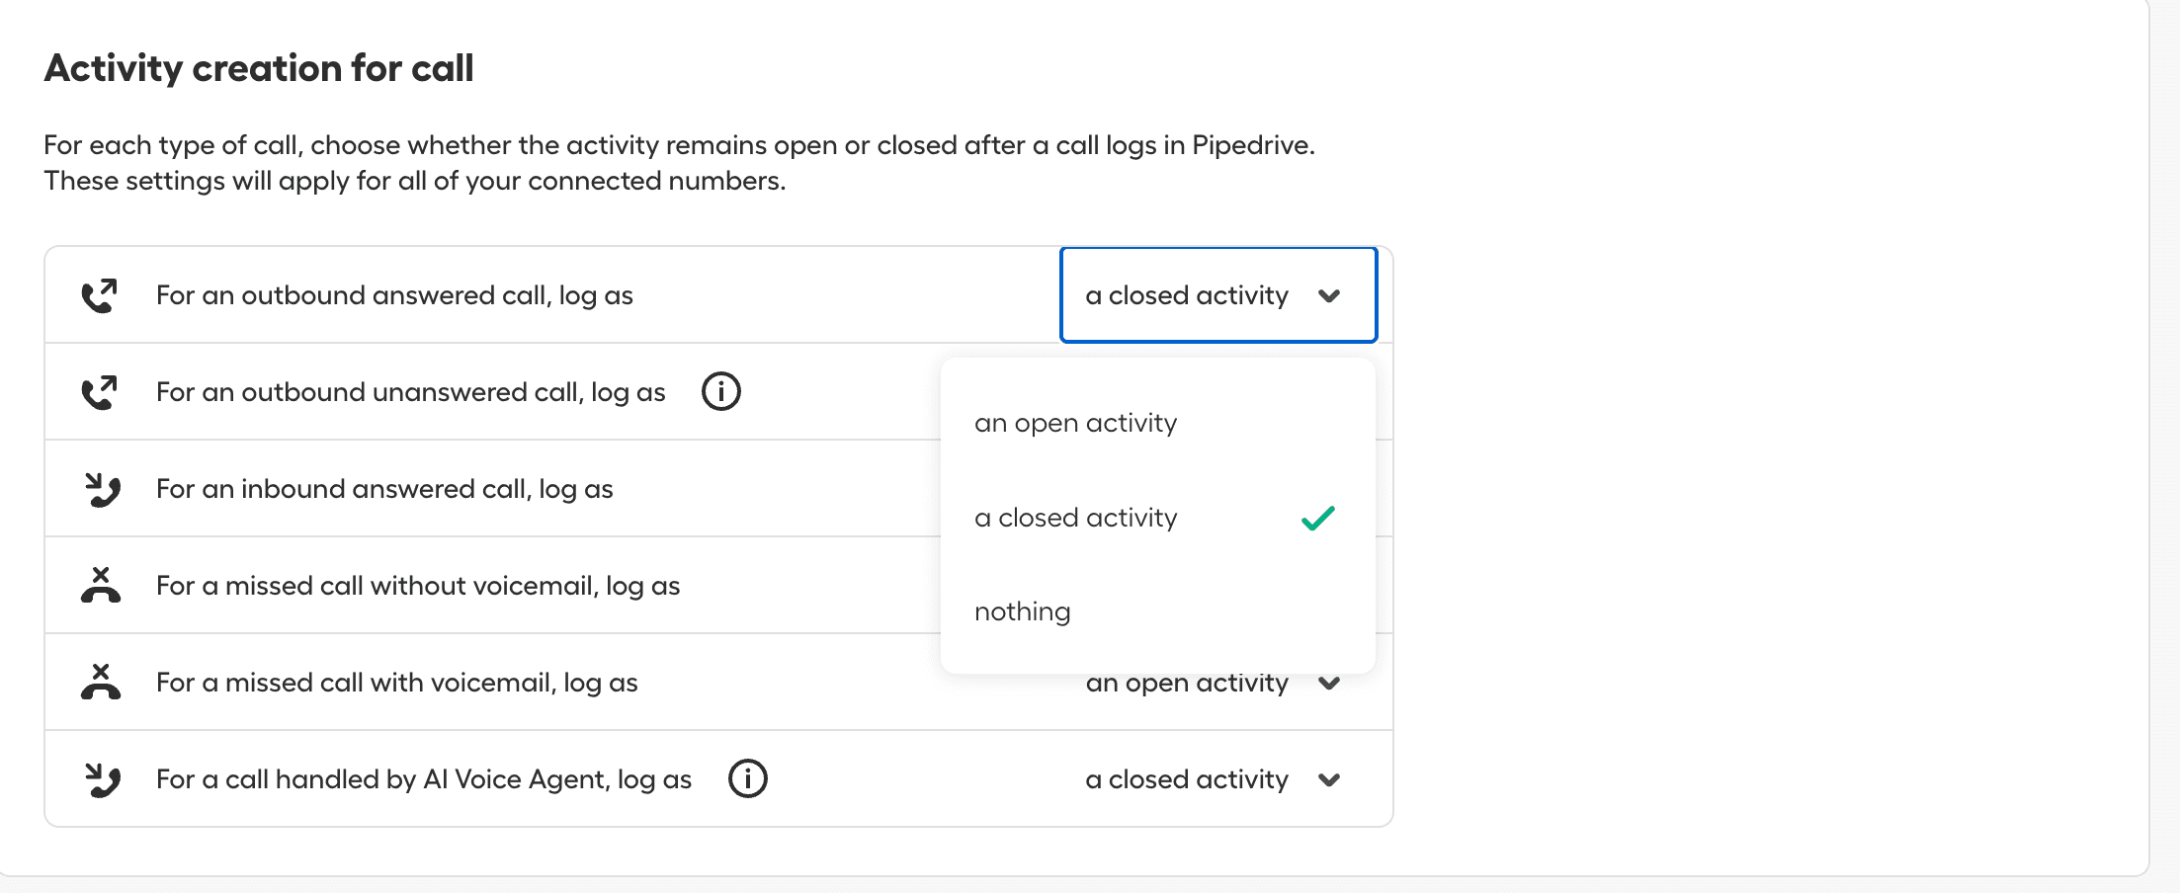Click the inbound answered call phone icon
2180x893 pixels.
[x=102, y=489]
